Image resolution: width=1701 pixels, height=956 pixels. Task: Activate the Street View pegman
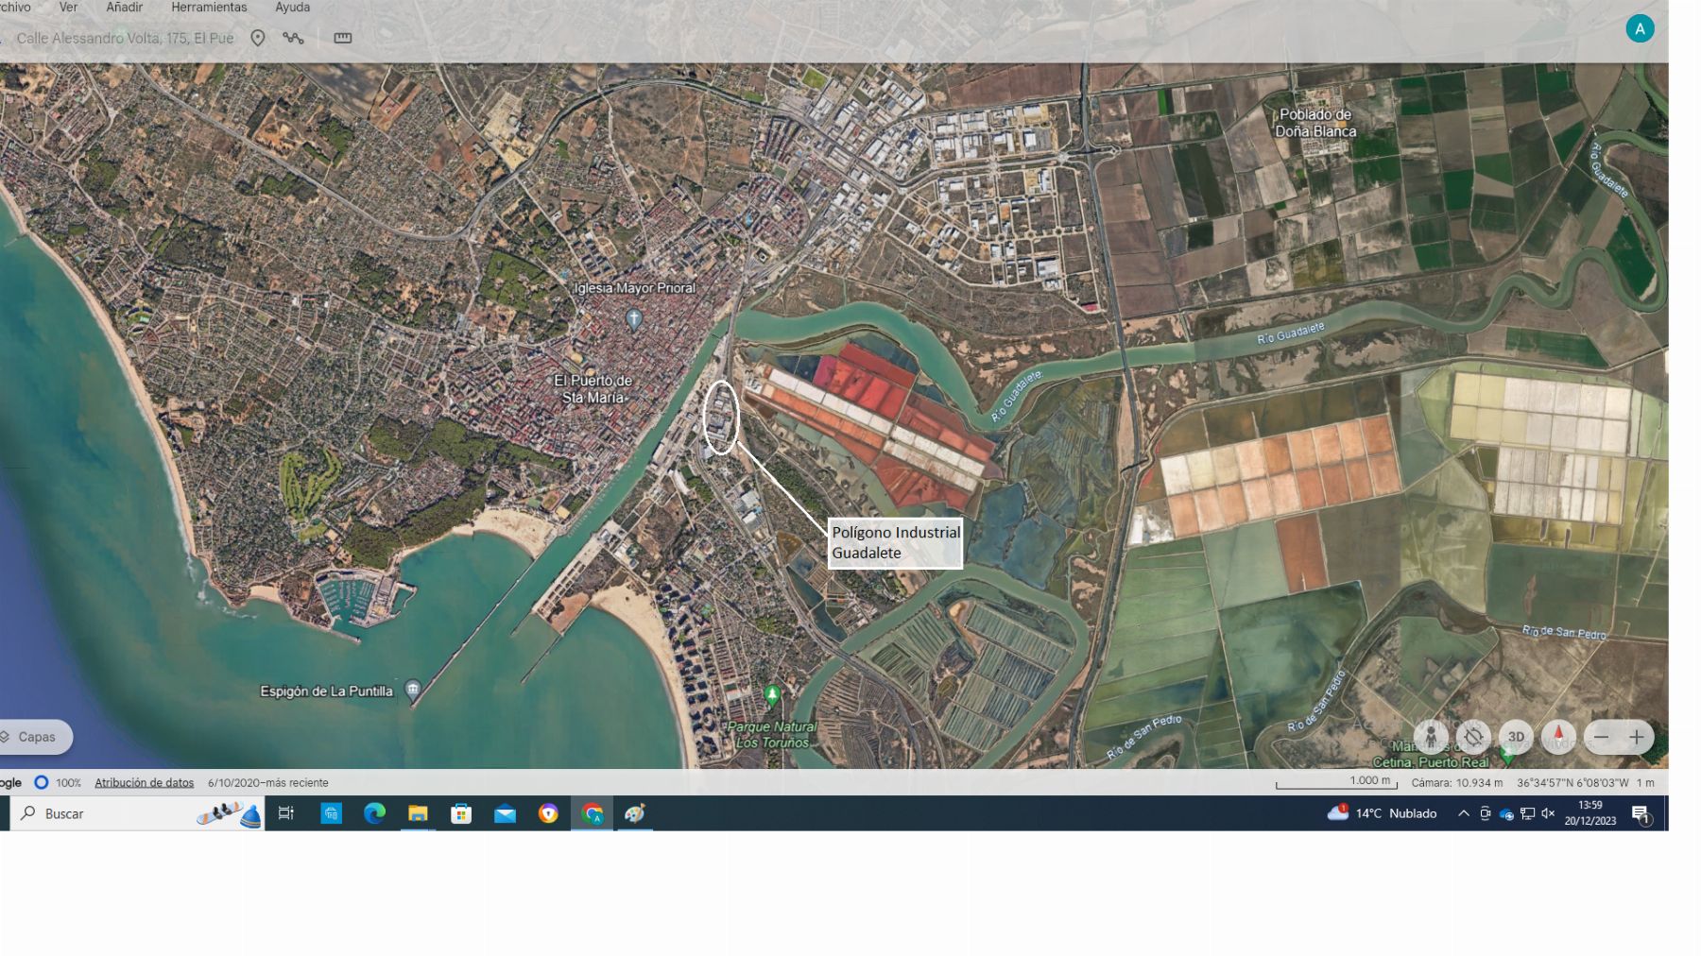click(1431, 737)
